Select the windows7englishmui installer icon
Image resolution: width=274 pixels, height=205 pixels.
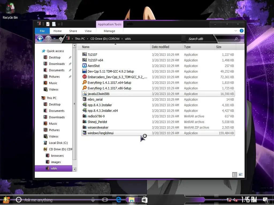tap(84, 133)
